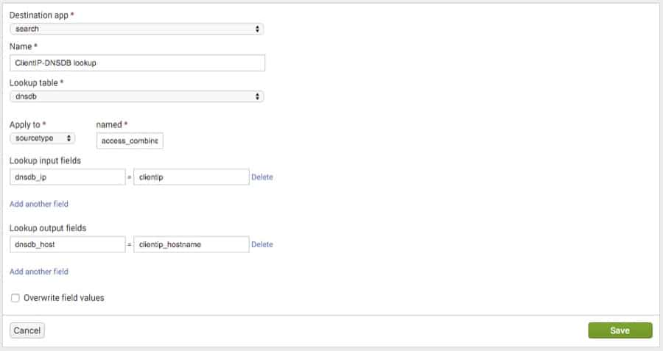Save the automatic lookup
The height and width of the screenshot is (351, 663).
[x=620, y=330]
